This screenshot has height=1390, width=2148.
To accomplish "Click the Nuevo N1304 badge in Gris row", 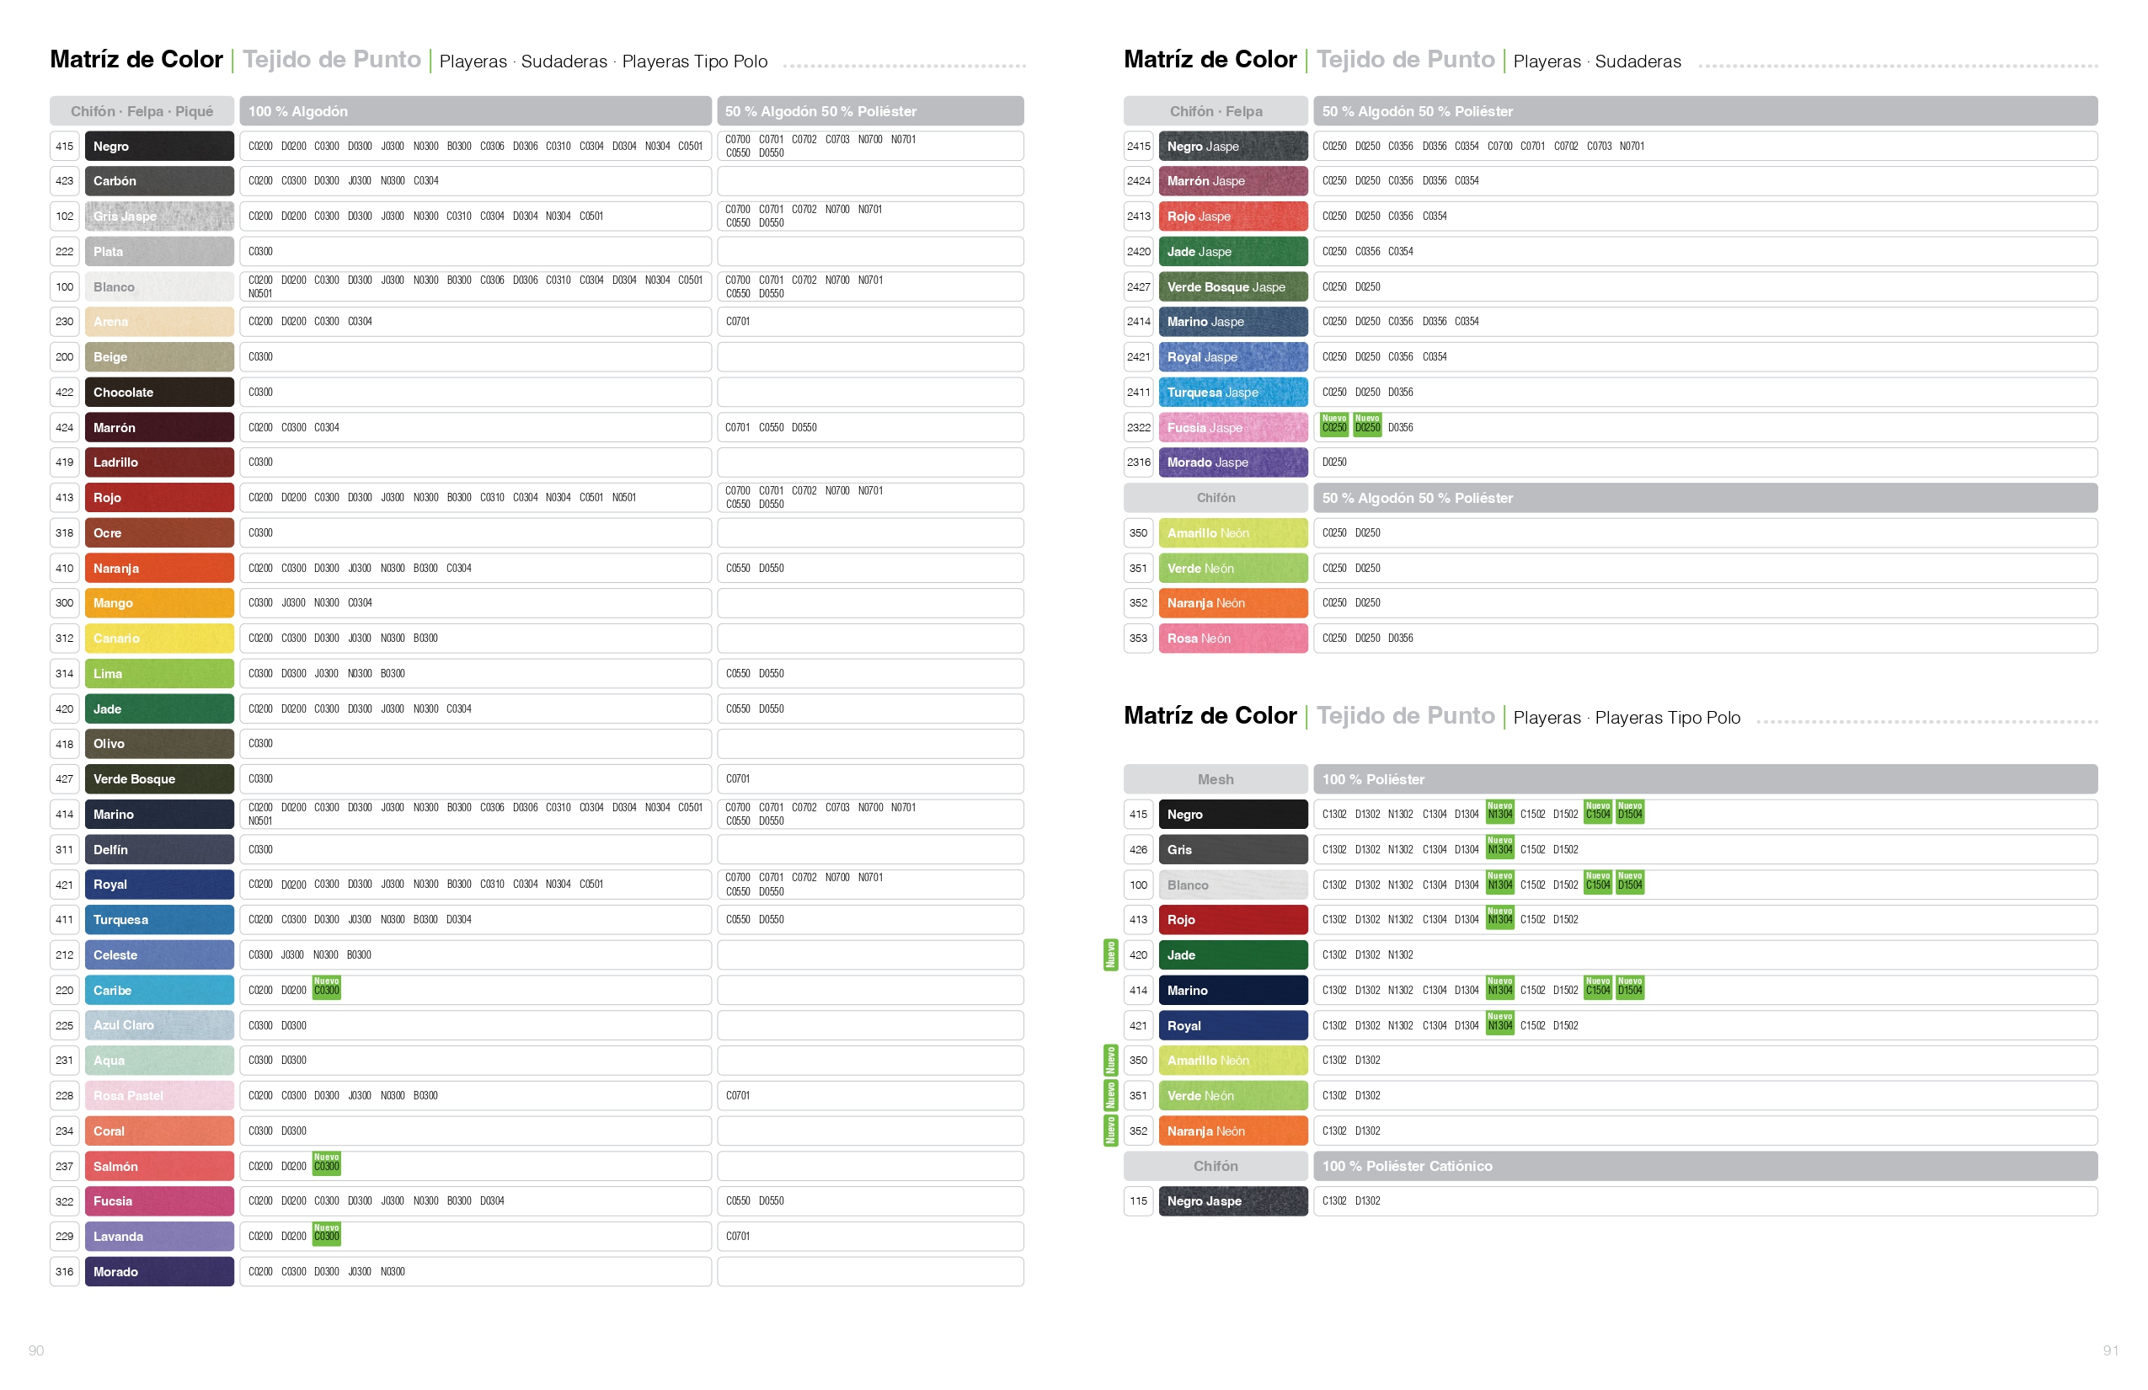I will [1500, 847].
